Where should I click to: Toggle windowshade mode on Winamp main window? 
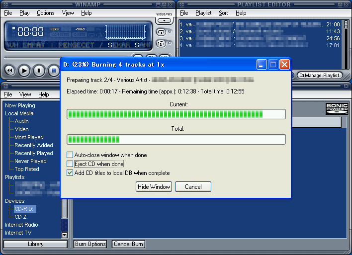click(165, 4)
